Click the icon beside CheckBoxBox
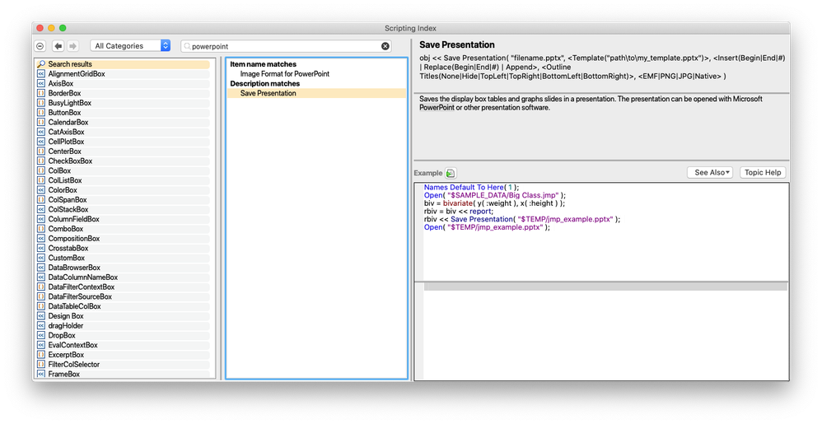Viewport: 822px width, 424px height. (x=41, y=161)
